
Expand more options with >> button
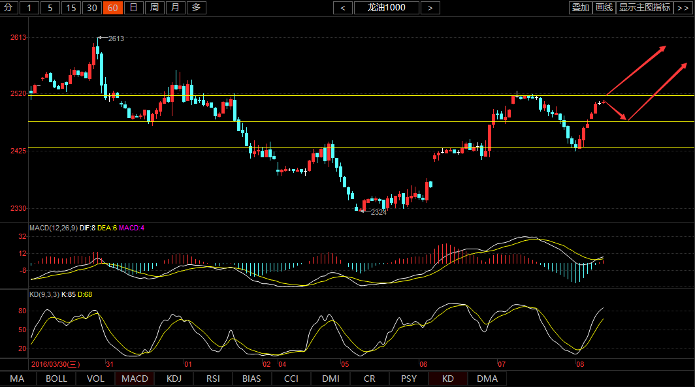[683, 8]
